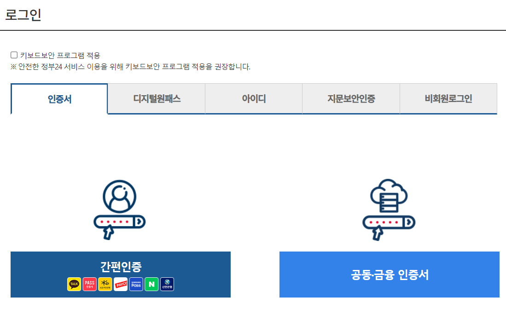Click the 간편인증 button label
The height and width of the screenshot is (315, 506).
[121, 266]
